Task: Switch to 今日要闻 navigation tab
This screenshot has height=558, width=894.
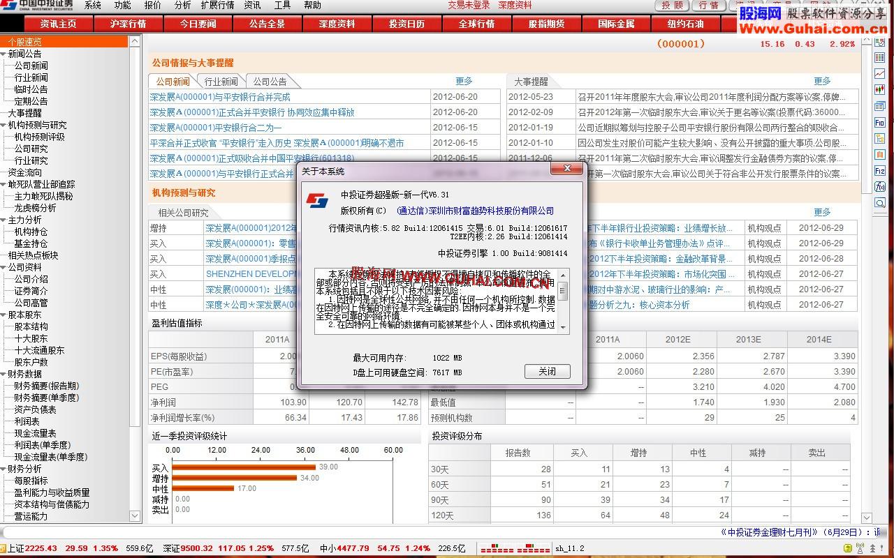Action: [198, 24]
